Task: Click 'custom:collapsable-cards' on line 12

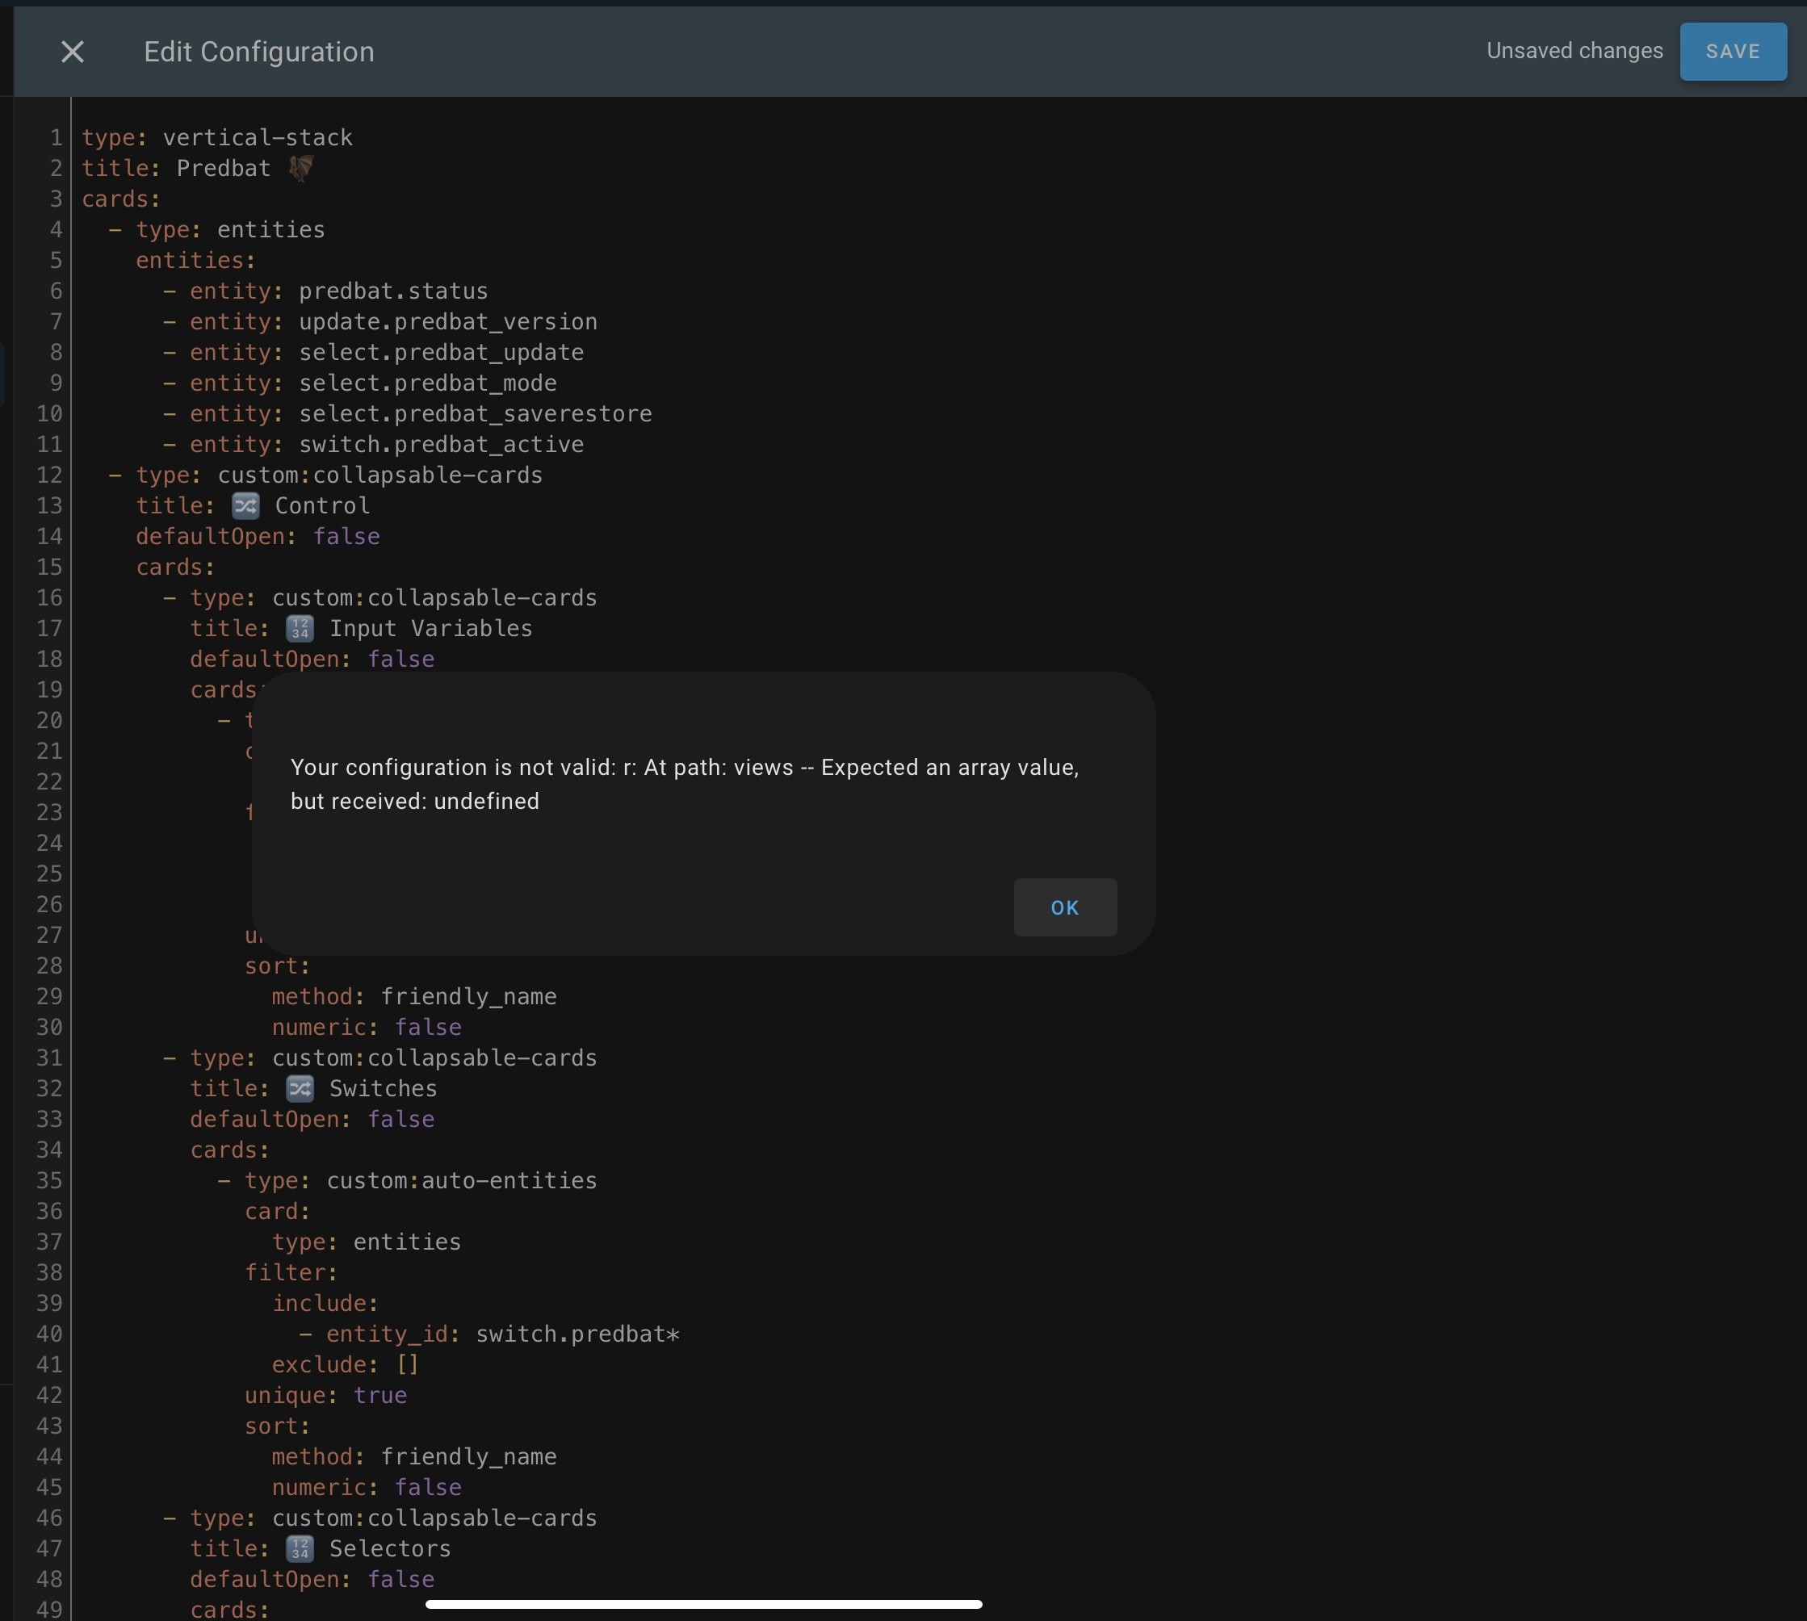Action: (380, 475)
